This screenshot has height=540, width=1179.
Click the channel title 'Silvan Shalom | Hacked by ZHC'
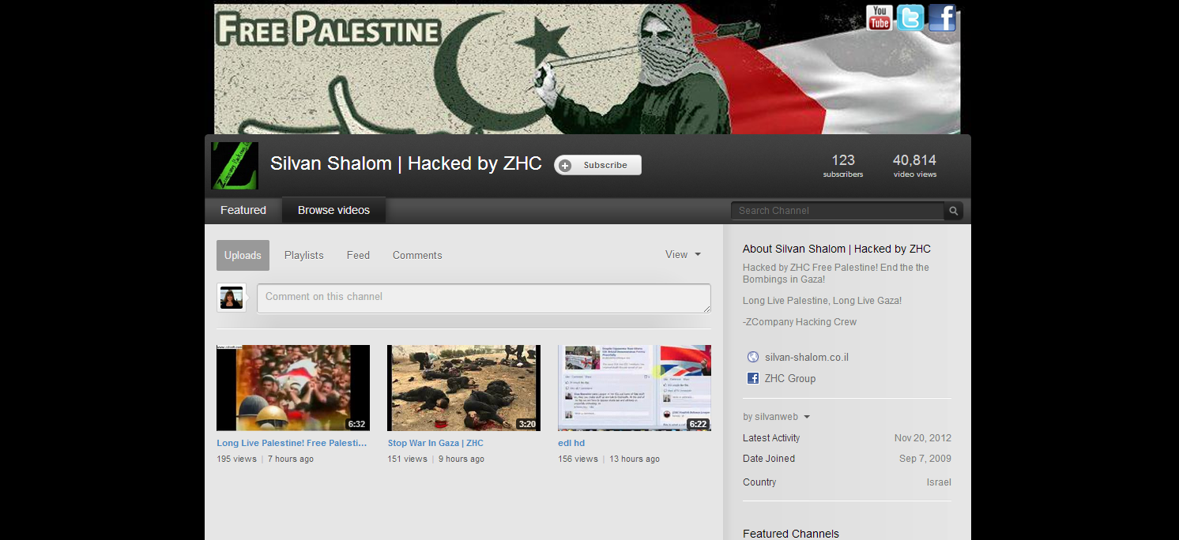(406, 163)
